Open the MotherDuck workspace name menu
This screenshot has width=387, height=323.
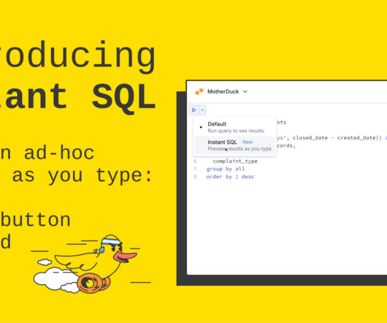[x=223, y=91]
